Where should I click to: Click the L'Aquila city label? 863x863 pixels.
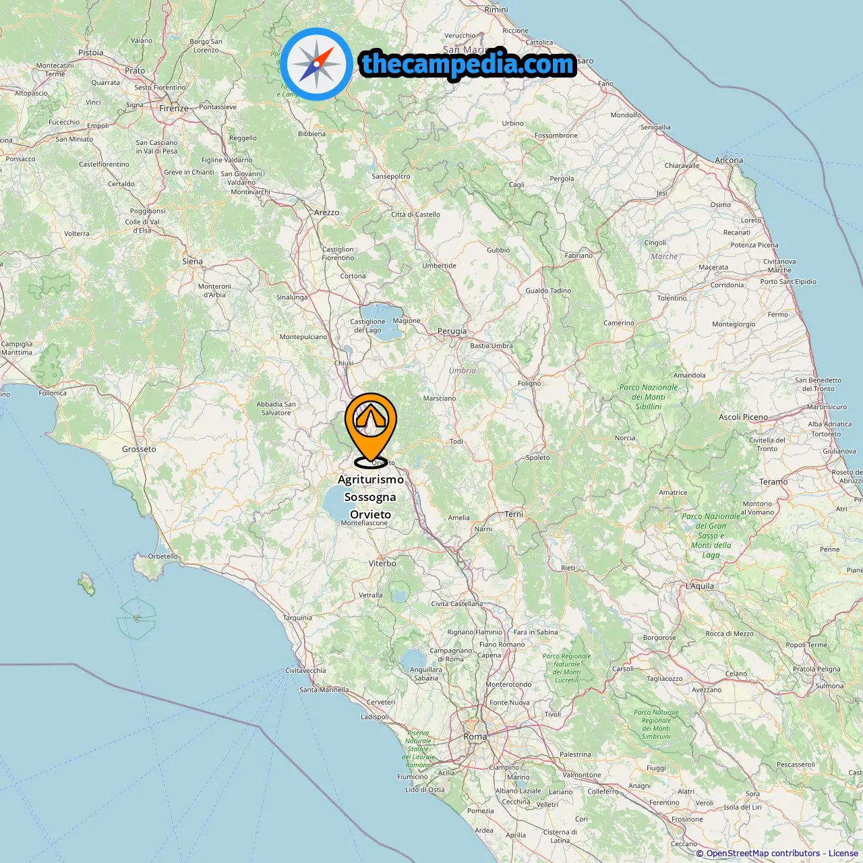[x=700, y=586]
